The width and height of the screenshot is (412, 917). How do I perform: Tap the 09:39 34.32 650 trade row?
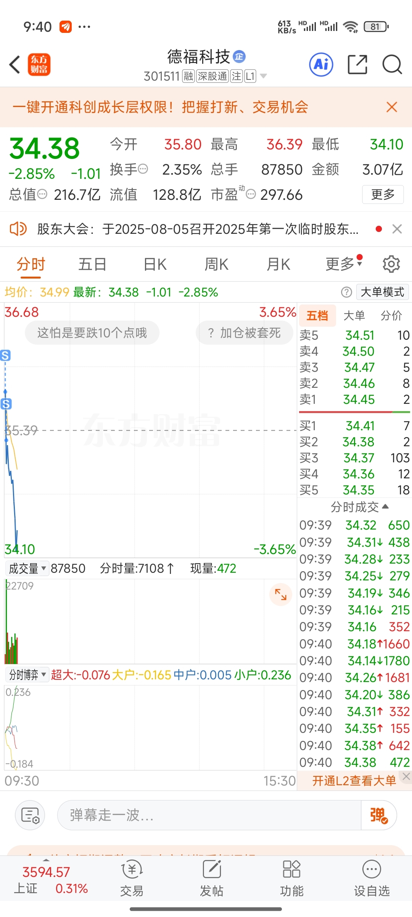(x=354, y=525)
